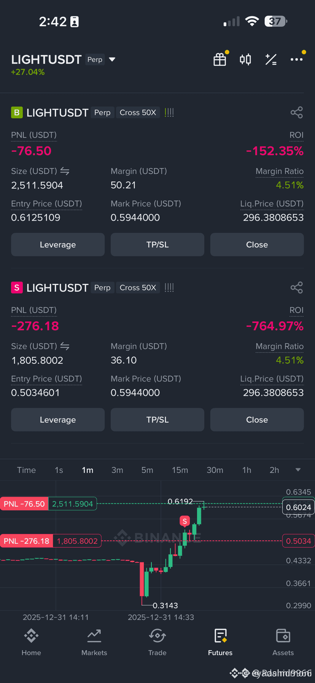Viewport: 315px width, 683px height.
Task: Open the percent calculator icon
Action: [271, 59]
